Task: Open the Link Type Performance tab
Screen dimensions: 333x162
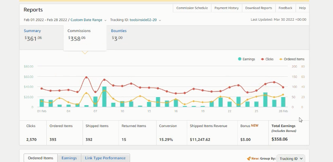Action: click(x=105, y=158)
